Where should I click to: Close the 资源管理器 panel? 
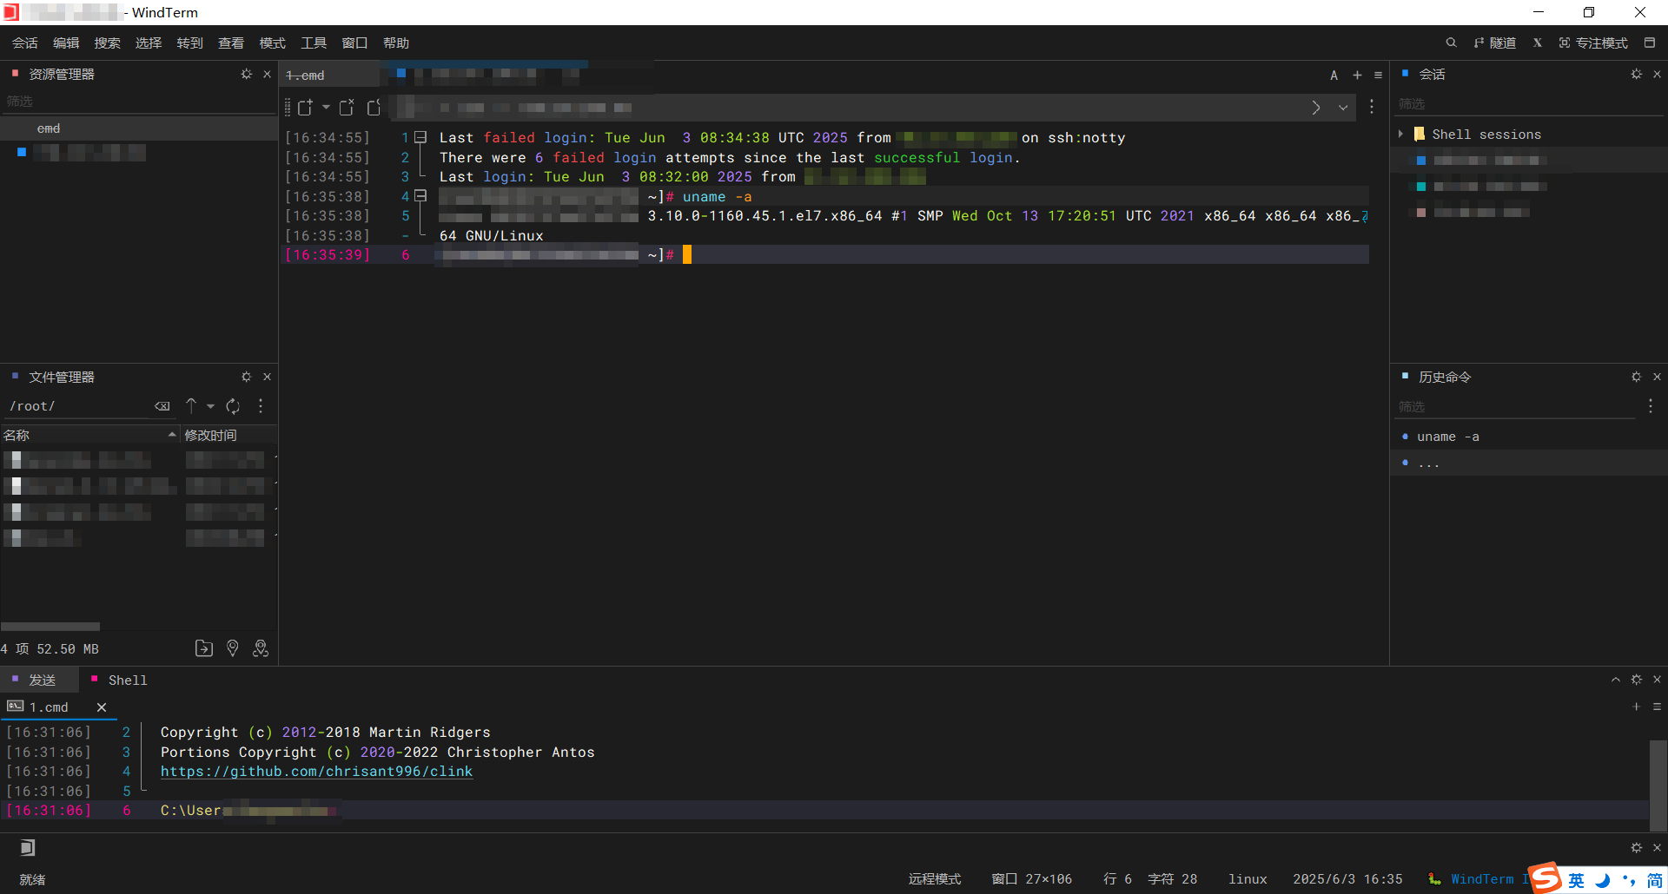[267, 75]
